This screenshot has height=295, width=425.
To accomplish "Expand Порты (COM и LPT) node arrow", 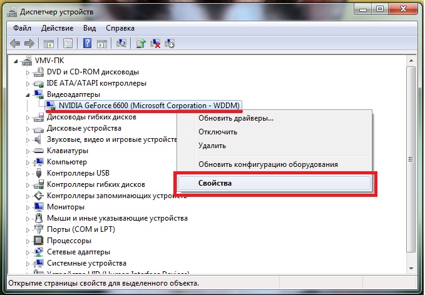I will click(28, 230).
